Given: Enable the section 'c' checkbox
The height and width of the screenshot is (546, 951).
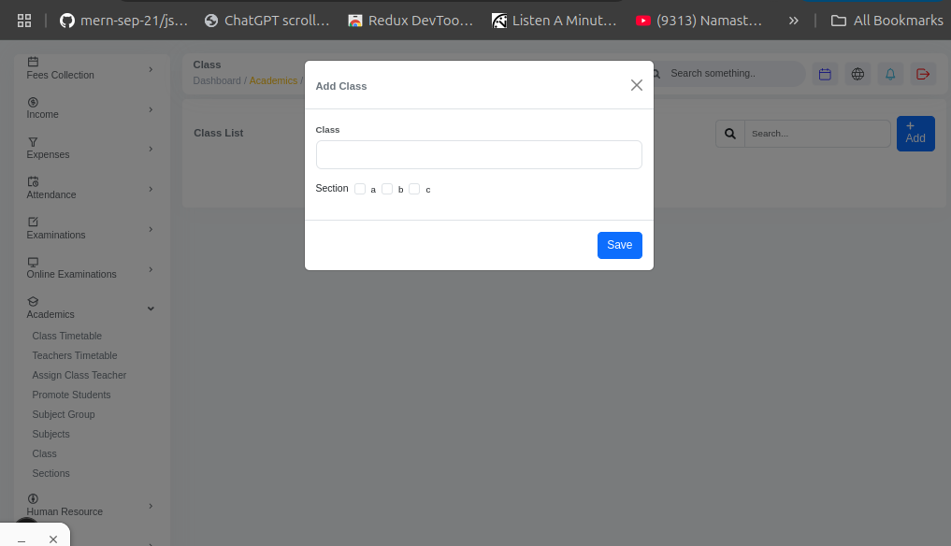Looking at the screenshot, I should (x=414, y=189).
